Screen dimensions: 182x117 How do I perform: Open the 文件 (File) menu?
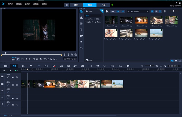coord(10,4)
